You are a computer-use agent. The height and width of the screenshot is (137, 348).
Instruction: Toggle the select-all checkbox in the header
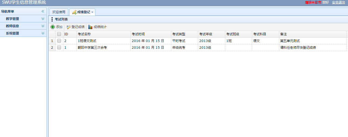point(59,34)
